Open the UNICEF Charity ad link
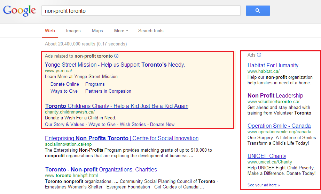The width and height of the screenshot is (321, 194). (267, 156)
